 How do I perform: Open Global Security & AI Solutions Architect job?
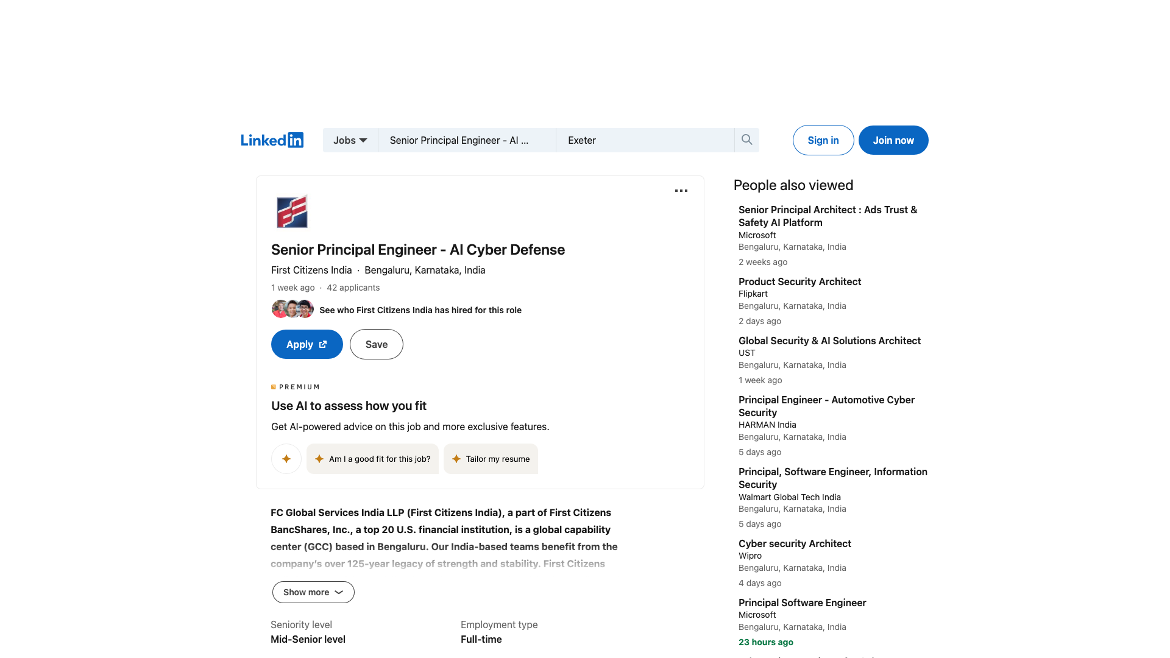829,341
